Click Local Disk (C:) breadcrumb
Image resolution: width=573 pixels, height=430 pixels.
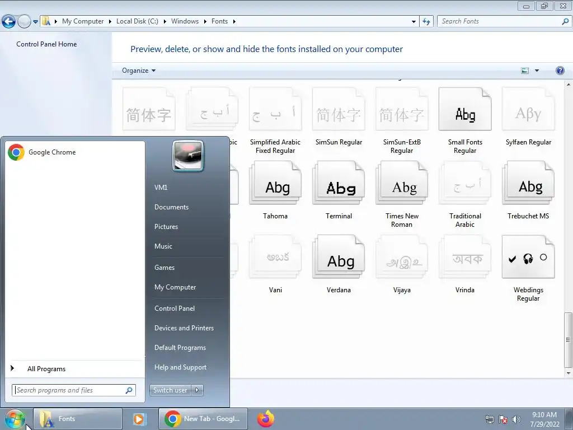pyautogui.click(x=137, y=22)
